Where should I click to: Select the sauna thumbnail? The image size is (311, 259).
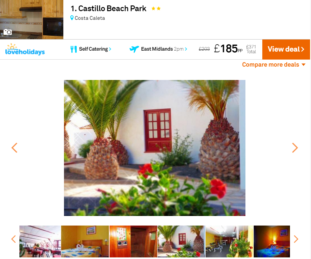[133, 241]
